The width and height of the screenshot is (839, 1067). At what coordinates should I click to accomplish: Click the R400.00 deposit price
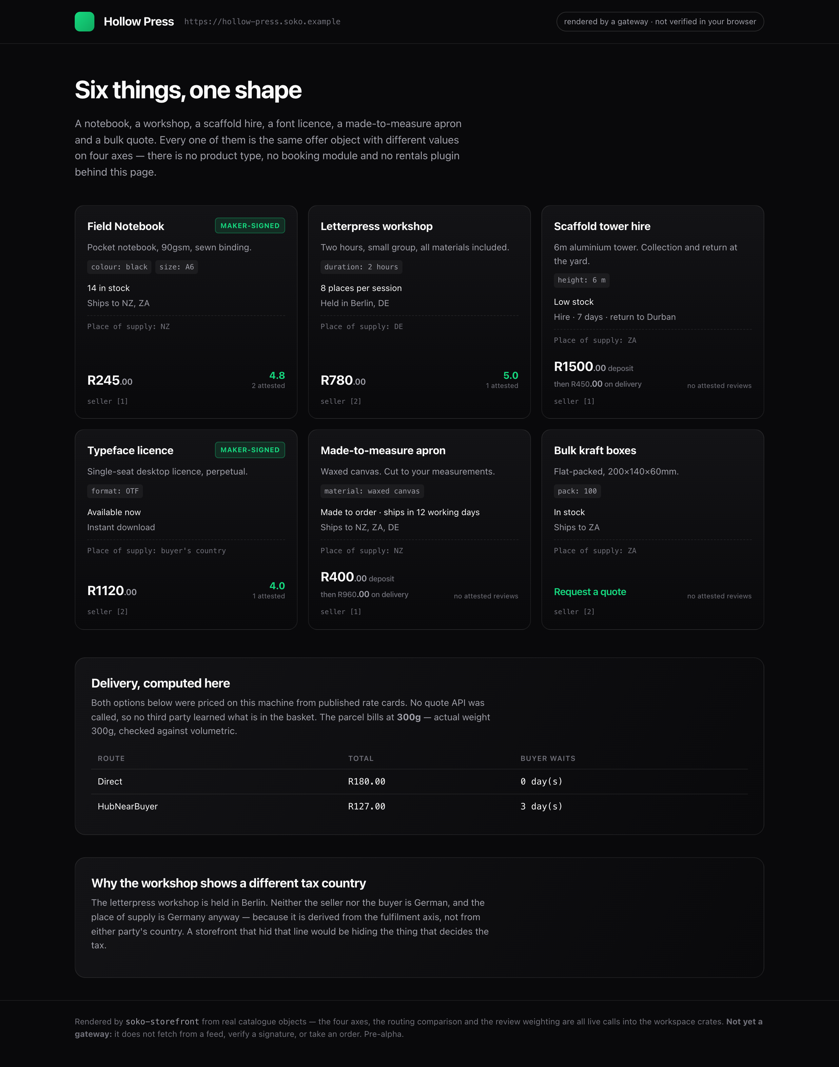click(x=357, y=577)
